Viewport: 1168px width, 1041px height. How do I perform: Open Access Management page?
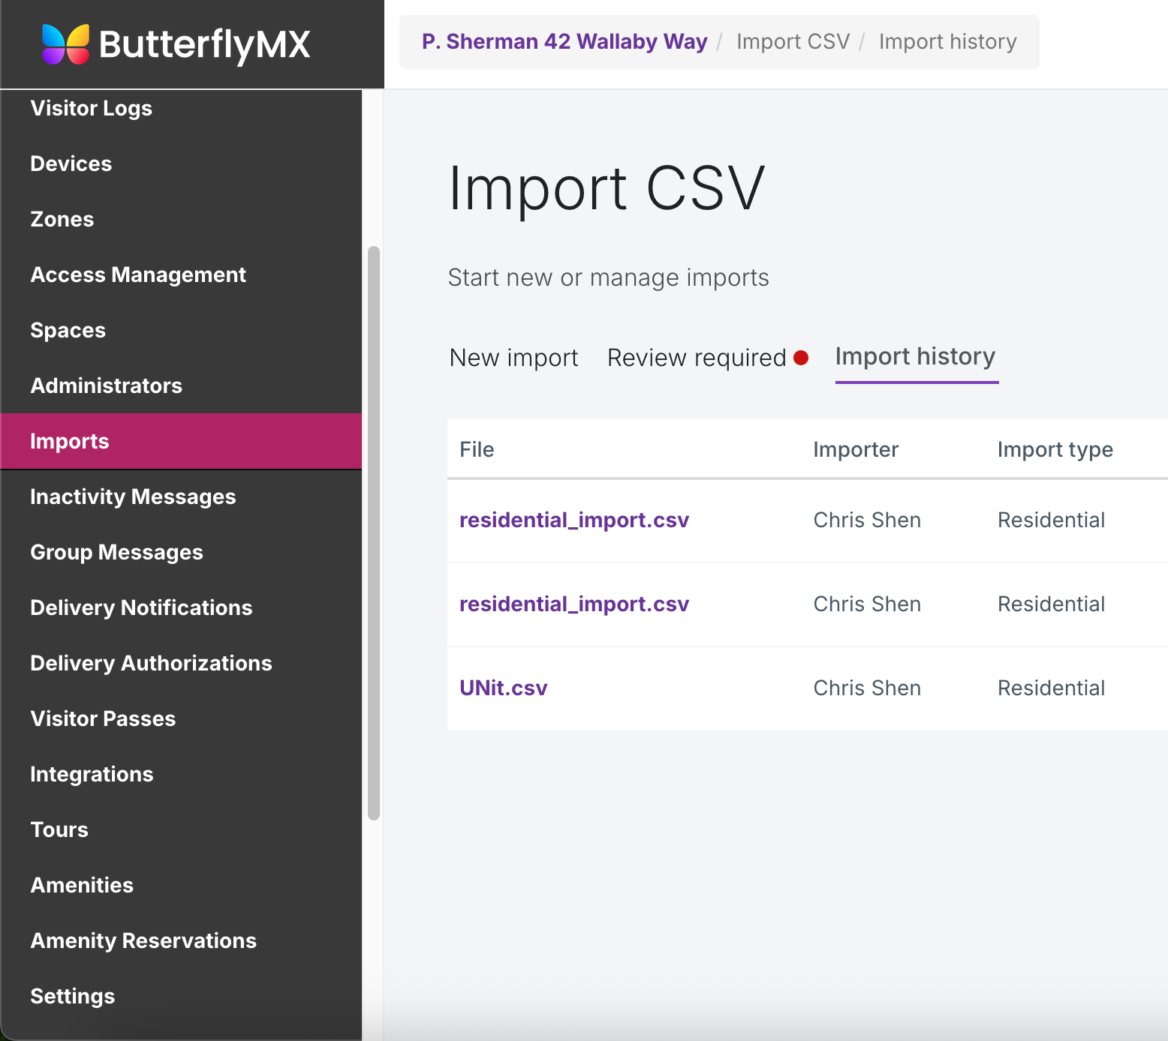tap(138, 275)
